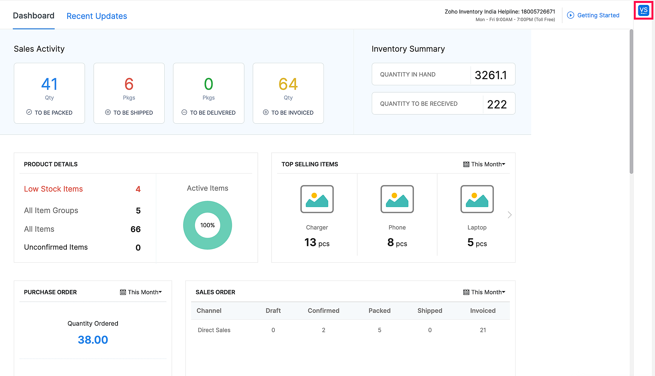Viewport: 655px width, 376px height.
Task: Show next top selling items arrow
Action: pyautogui.click(x=509, y=215)
